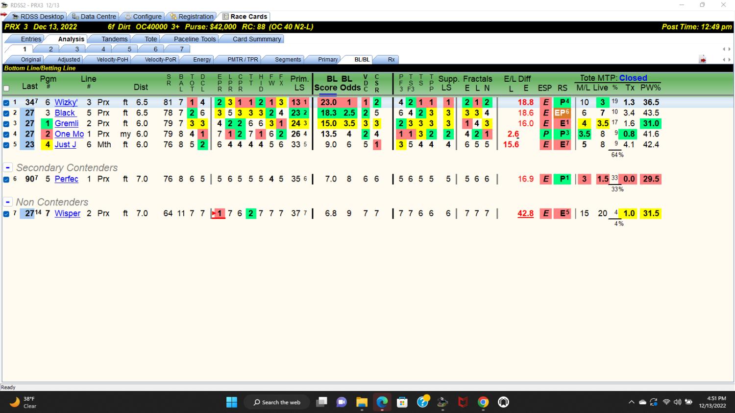Viewport: 735px width, 413px height.
Task: Open the Configure tab
Action: click(x=143, y=16)
